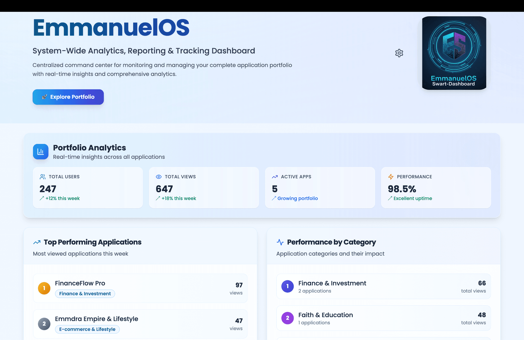524x340 pixels.
Task: Click the growth arrow beside +18% this week
Action: (158, 198)
